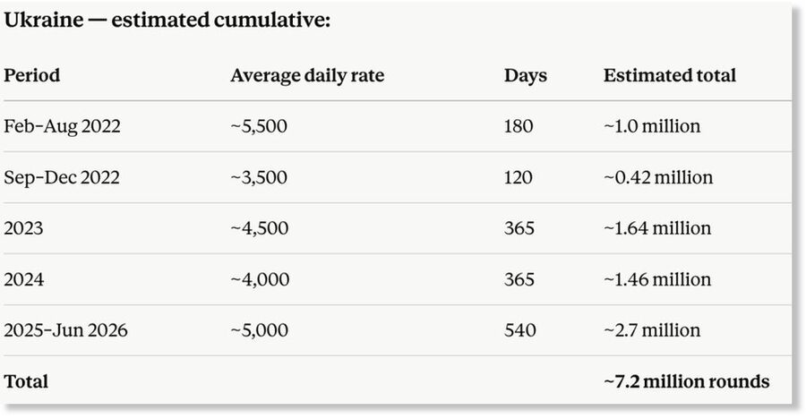Click the ~1.0 million total cell
806x418 pixels.
coord(652,126)
